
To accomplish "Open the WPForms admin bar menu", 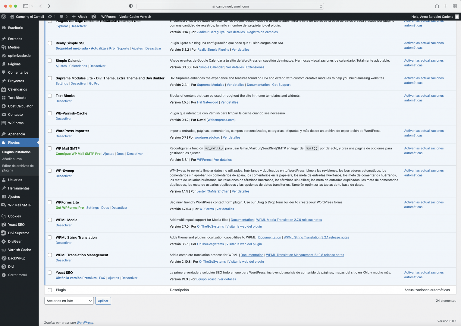I will (108, 17).
